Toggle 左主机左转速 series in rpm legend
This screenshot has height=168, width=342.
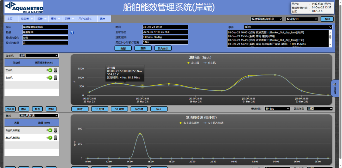(x=213, y=123)
